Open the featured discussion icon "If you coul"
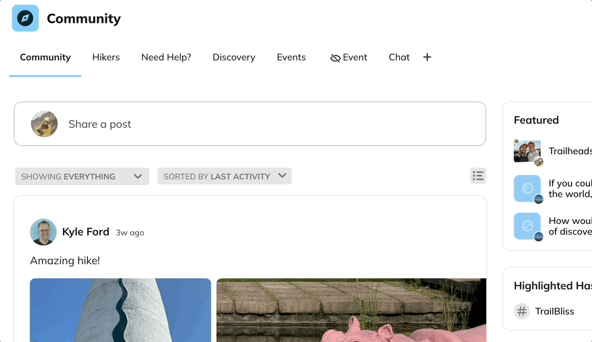 (528, 188)
